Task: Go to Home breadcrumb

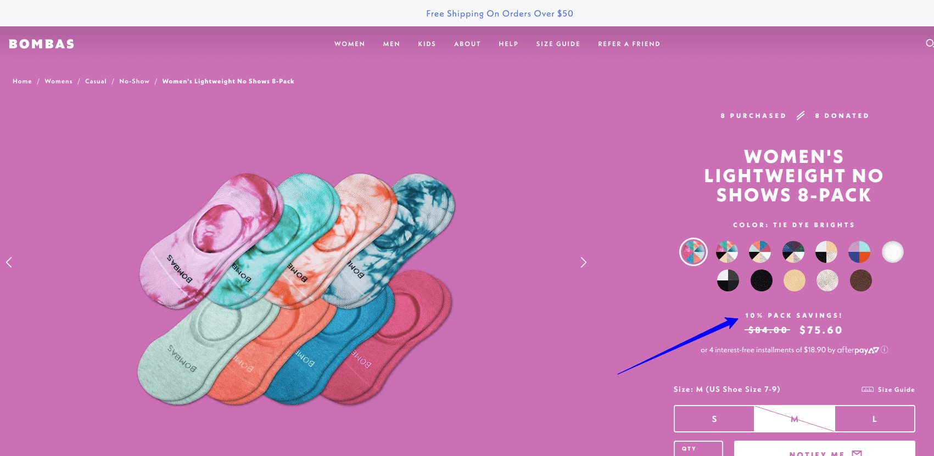Action: pyautogui.click(x=22, y=81)
